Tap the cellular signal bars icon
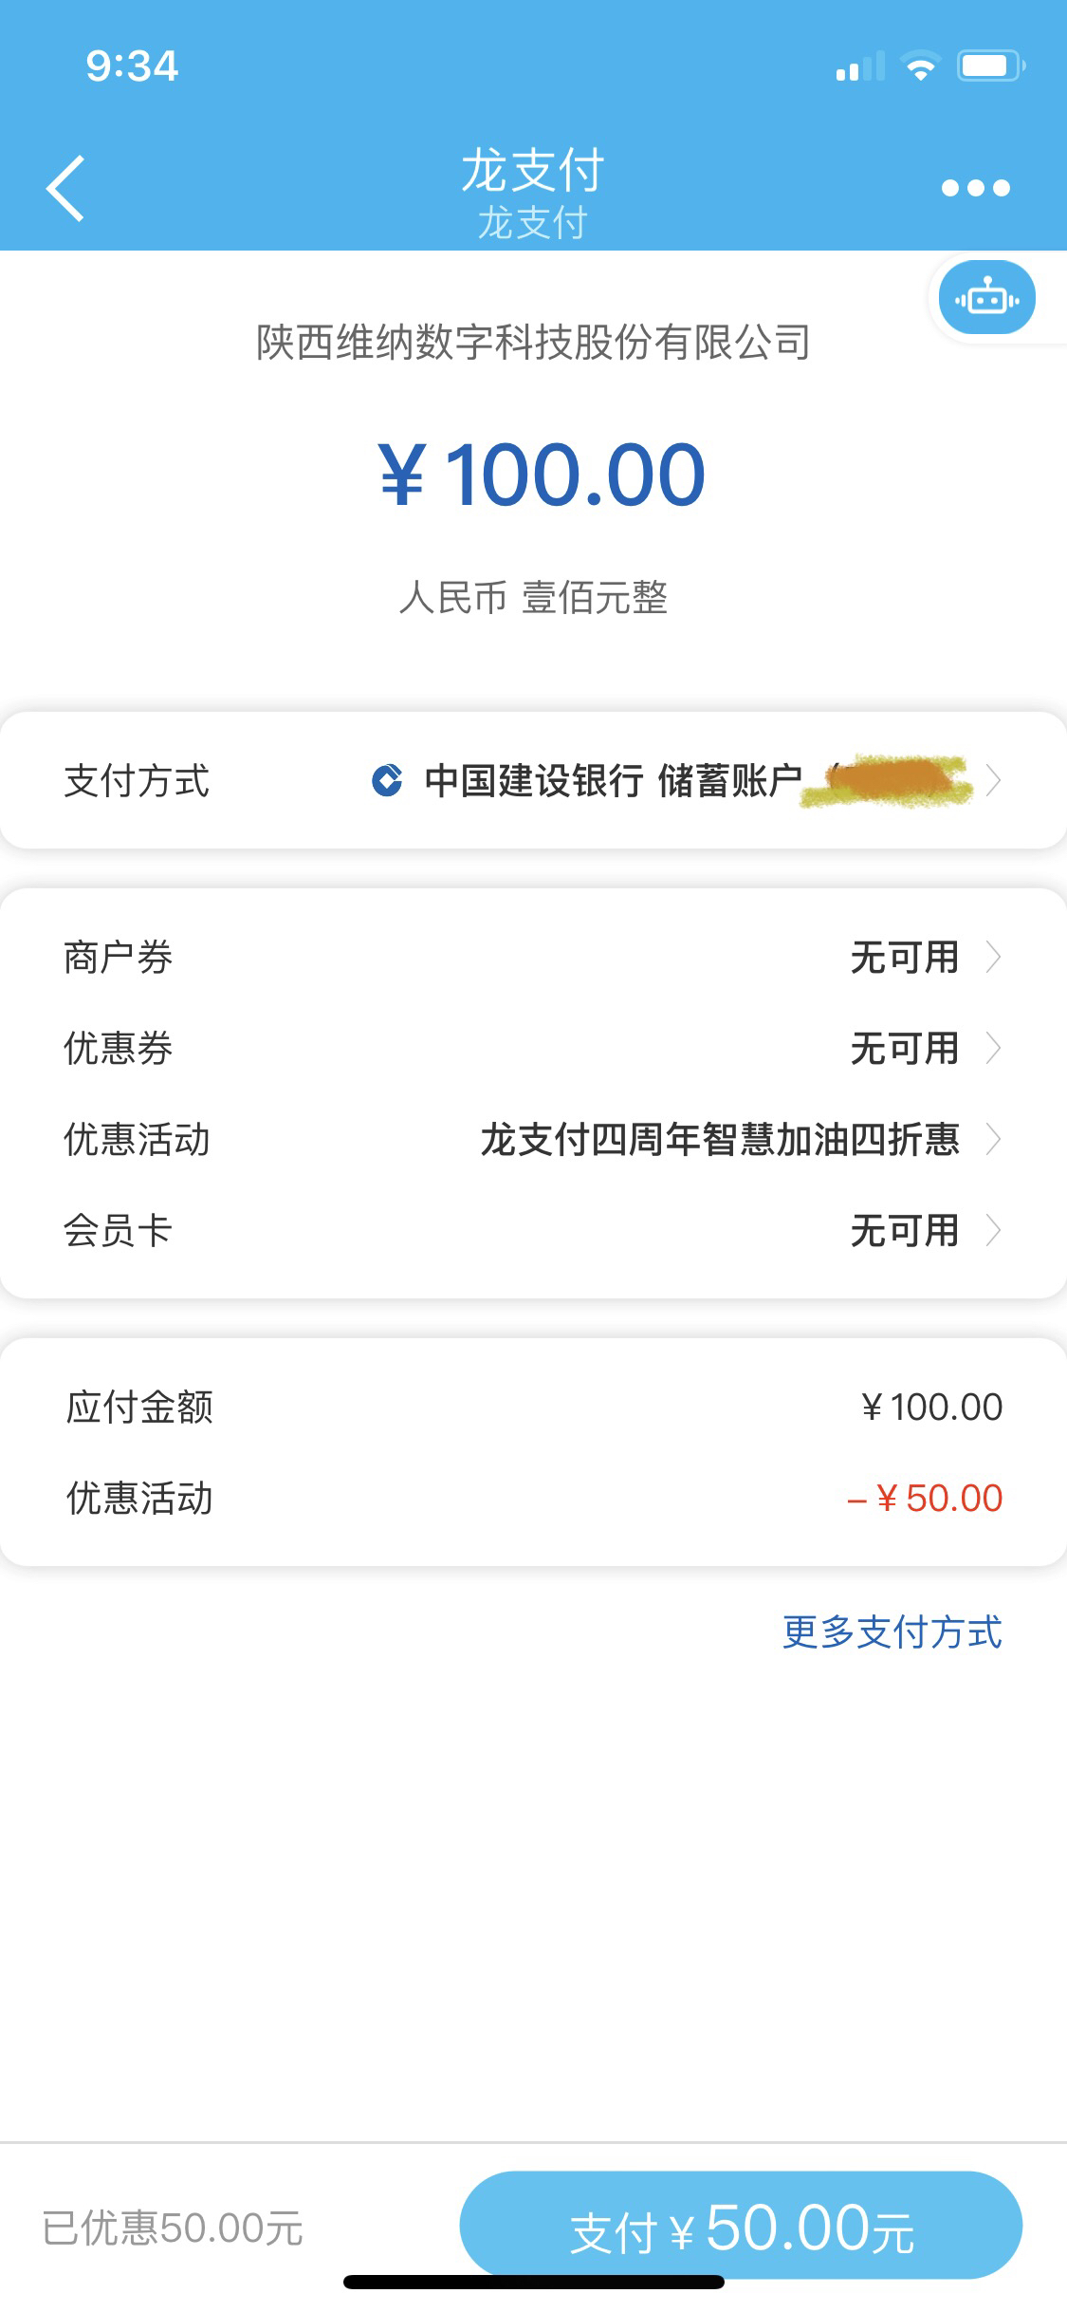Image resolution: width=1067 pixels, height=2312 pixels. [x=860, y=67]
